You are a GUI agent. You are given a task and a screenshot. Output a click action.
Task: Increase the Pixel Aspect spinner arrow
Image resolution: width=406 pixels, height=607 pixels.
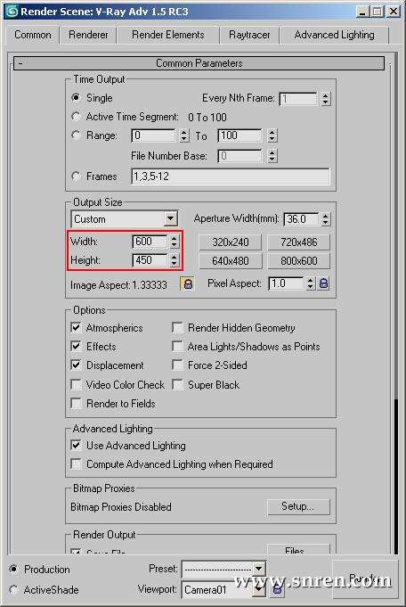[x=310, y=280]
